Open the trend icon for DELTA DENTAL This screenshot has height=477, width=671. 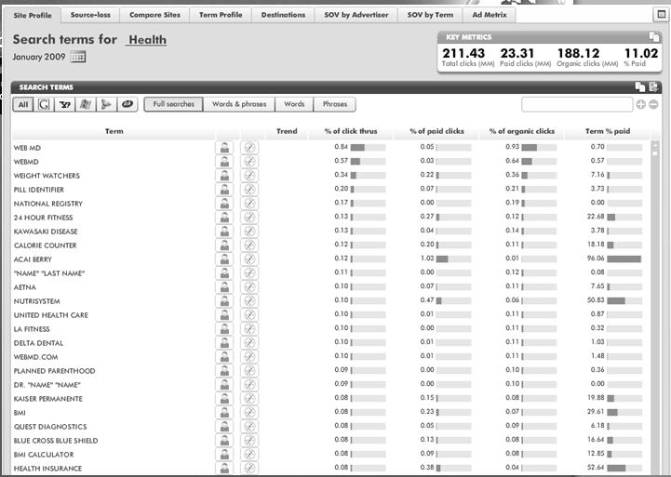249,343
